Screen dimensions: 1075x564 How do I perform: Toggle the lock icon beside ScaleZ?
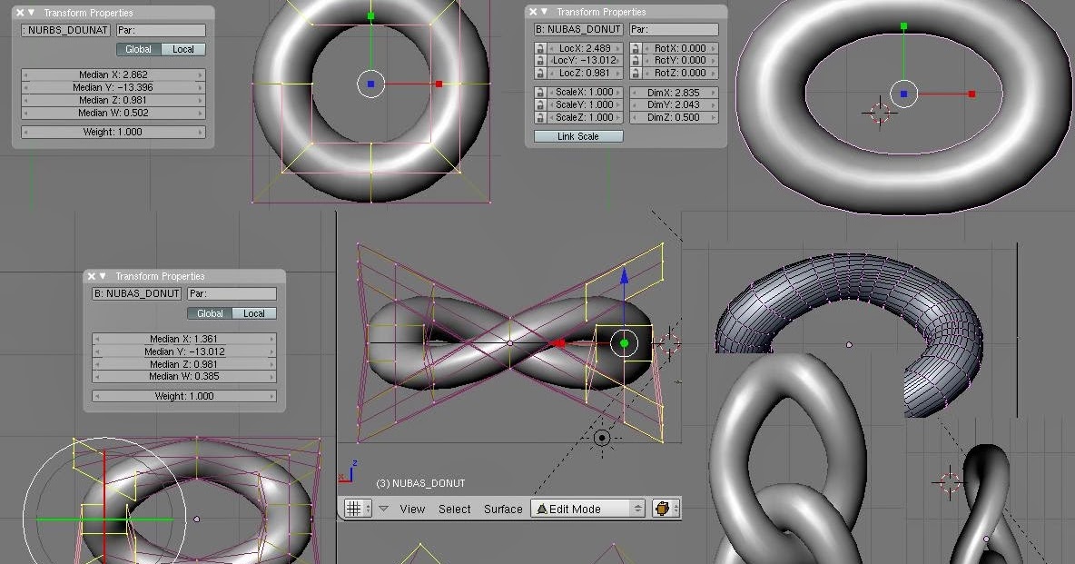click(540, 117)
